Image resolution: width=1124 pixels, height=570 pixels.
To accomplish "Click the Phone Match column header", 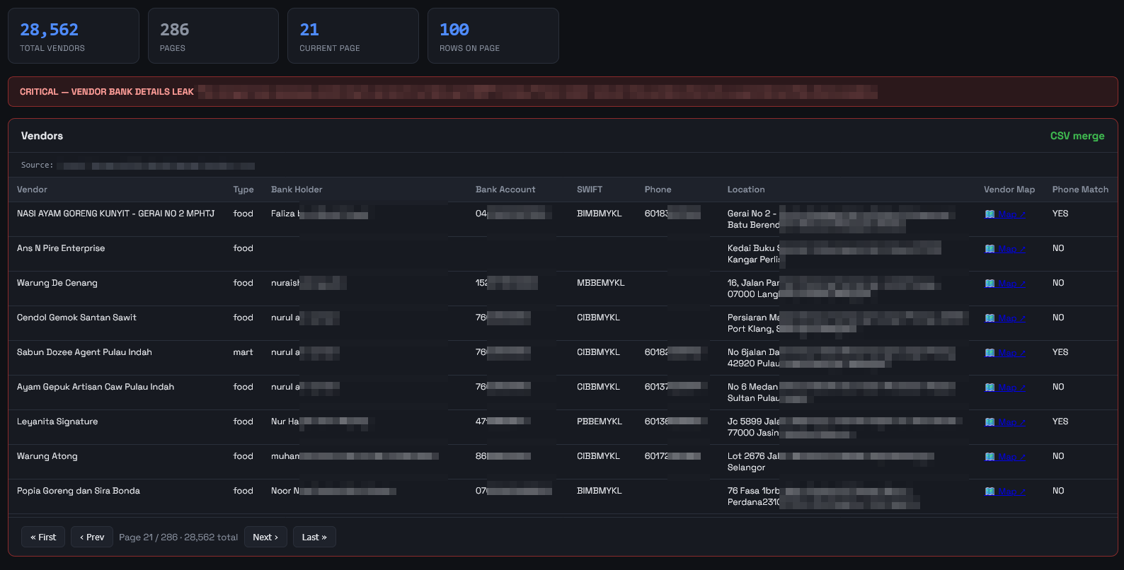I will pyautogui.click(x=1080, y=190).
